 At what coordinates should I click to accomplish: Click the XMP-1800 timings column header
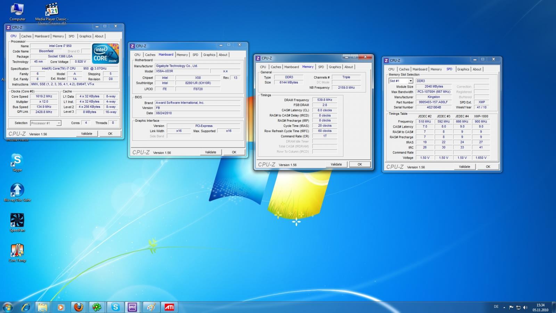point(481,116)
